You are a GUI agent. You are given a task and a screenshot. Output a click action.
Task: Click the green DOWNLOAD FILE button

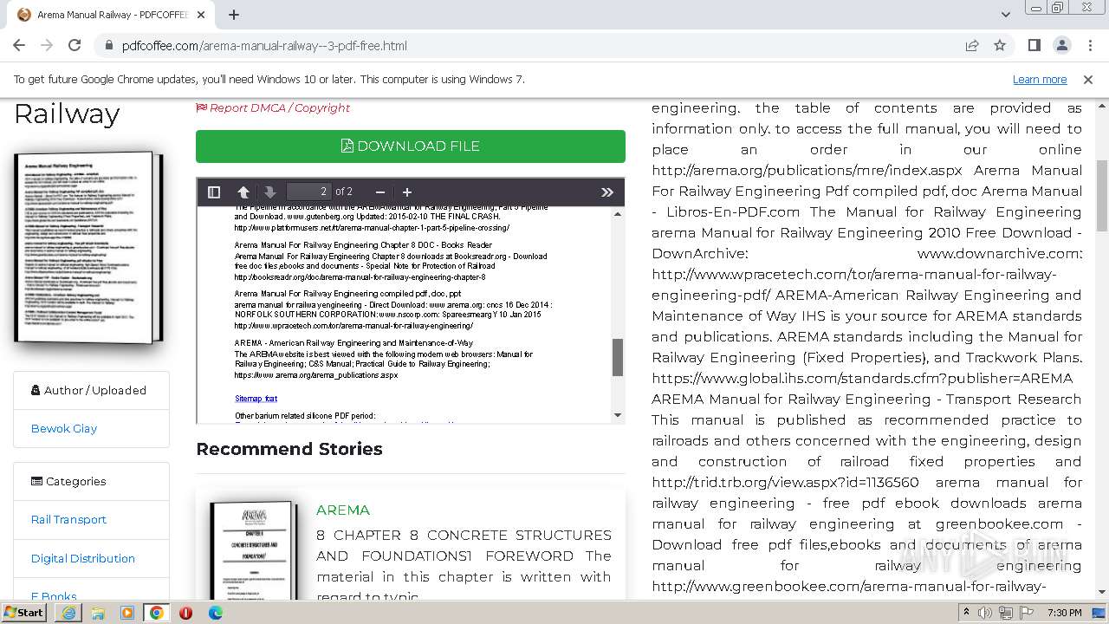point(411,146)
